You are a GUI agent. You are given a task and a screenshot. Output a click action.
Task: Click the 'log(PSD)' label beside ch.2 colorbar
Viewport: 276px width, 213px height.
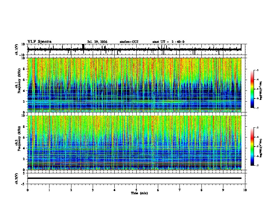pyautogui.click(x=261, y=148)
